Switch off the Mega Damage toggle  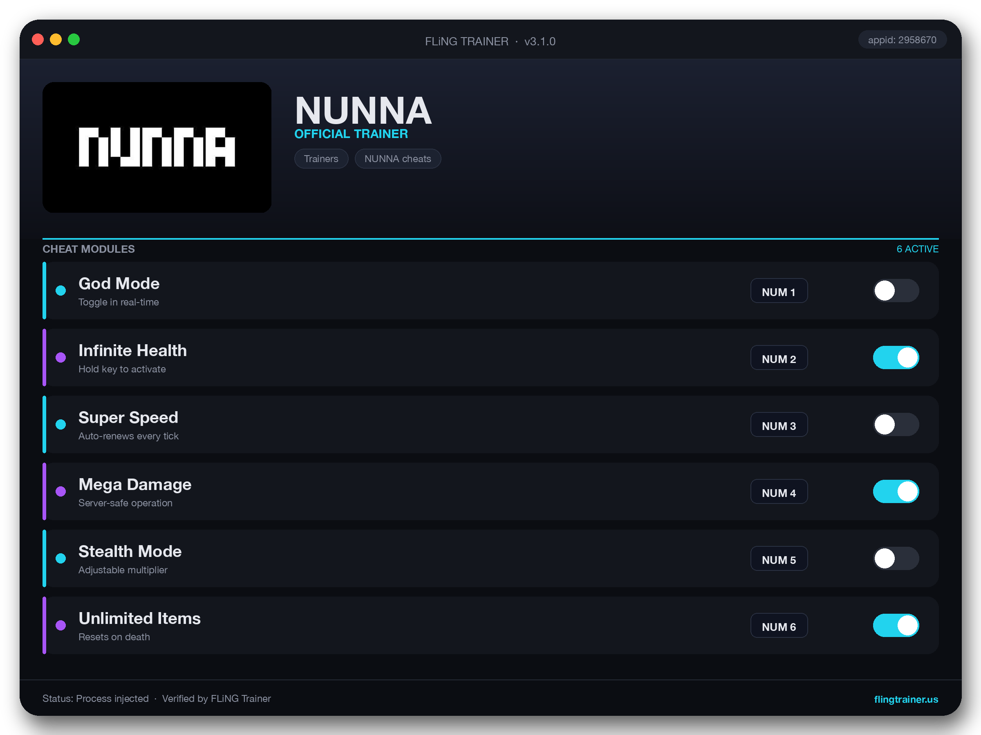(896, 491)
